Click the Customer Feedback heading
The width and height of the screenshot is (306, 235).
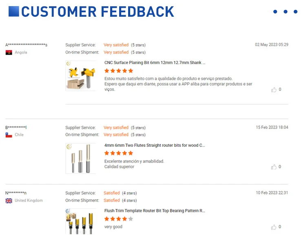[98, 11]
